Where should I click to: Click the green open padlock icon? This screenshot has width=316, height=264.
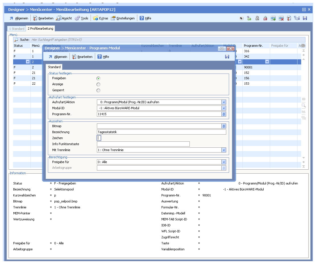tap(249, 18)
